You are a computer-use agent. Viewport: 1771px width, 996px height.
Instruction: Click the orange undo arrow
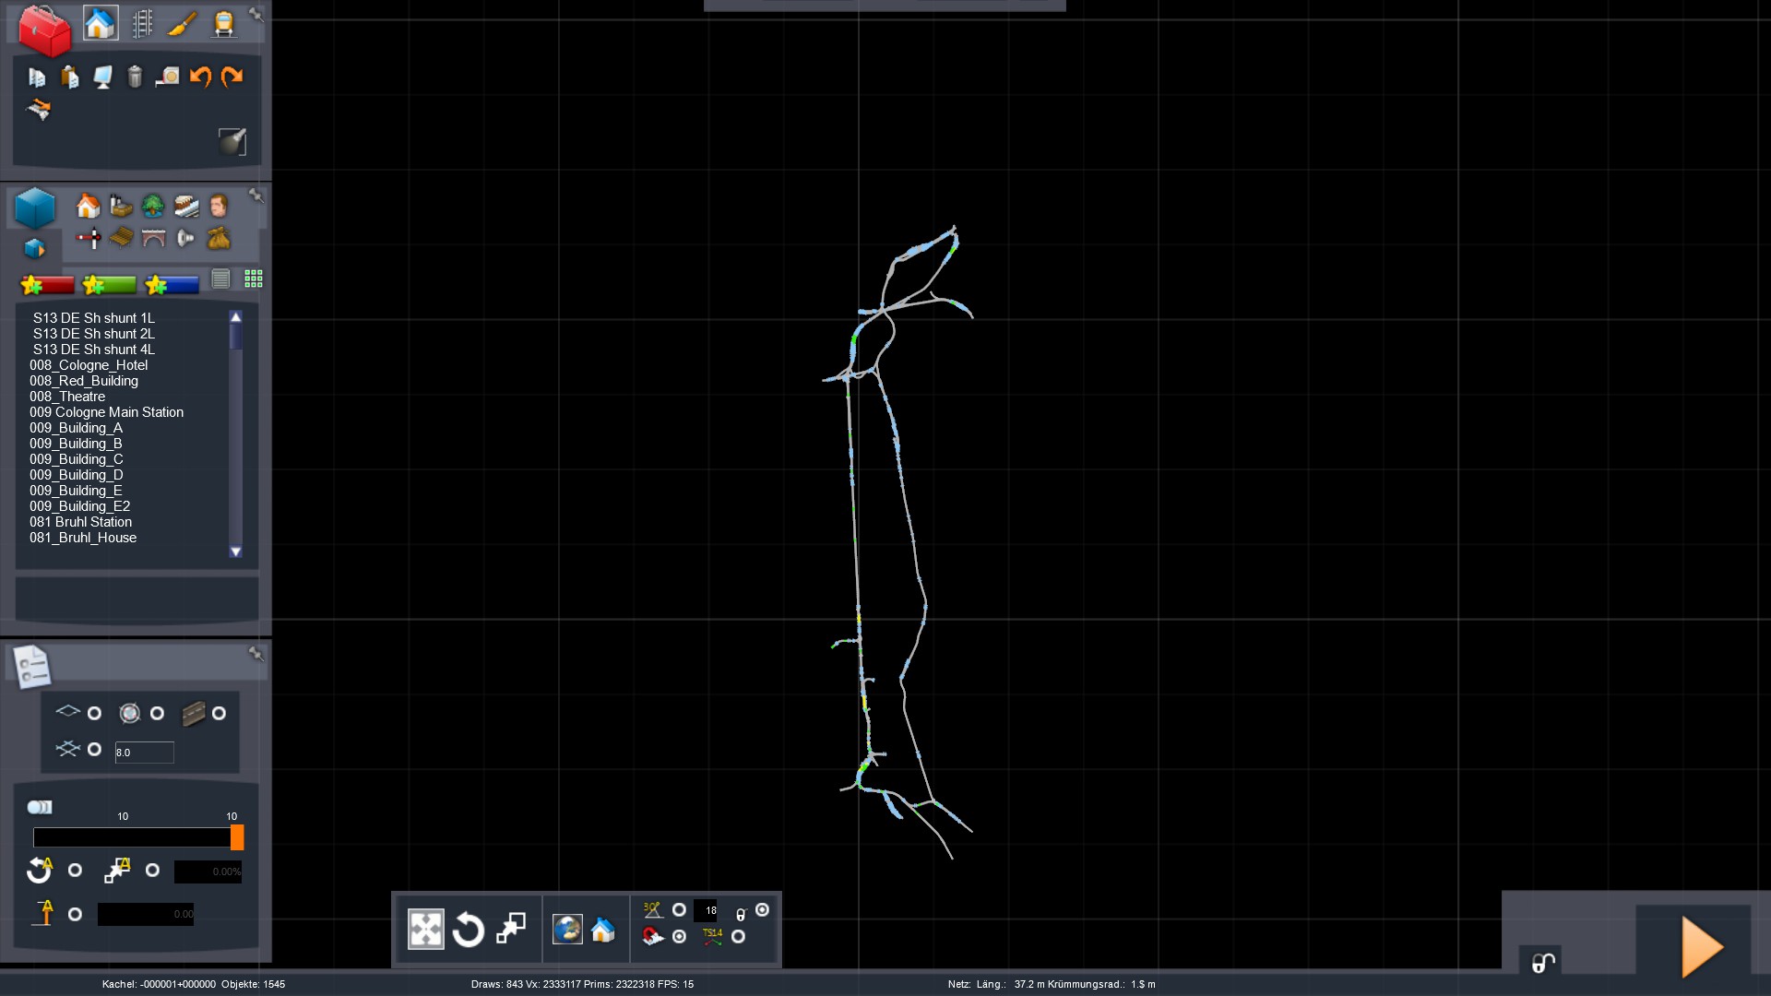pyautogui.click(x=200, y=77)
